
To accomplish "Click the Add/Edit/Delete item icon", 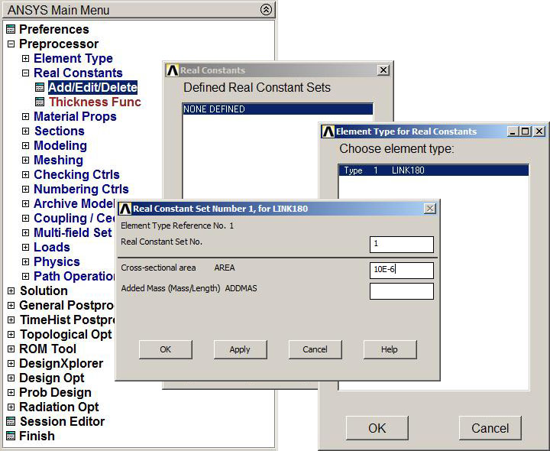I will [x=40, y=88].
